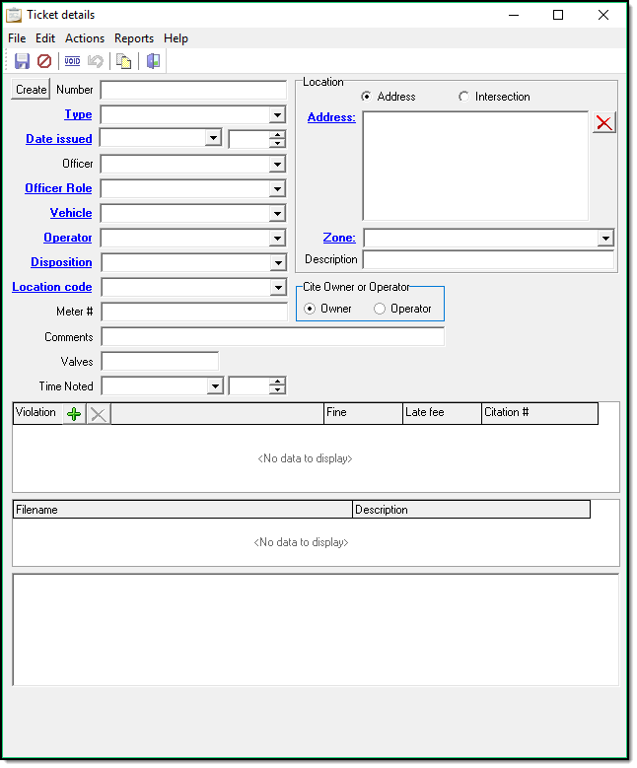Click the Exit door toolbar icon
637x768 pixels.
153,61
